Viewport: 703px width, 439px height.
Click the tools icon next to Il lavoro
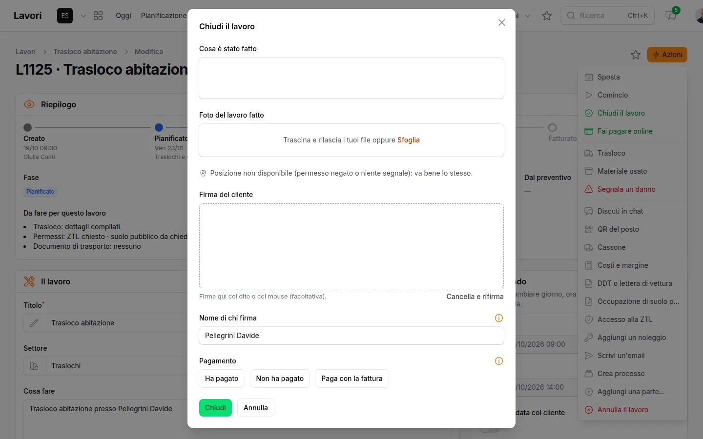point(29,281)
